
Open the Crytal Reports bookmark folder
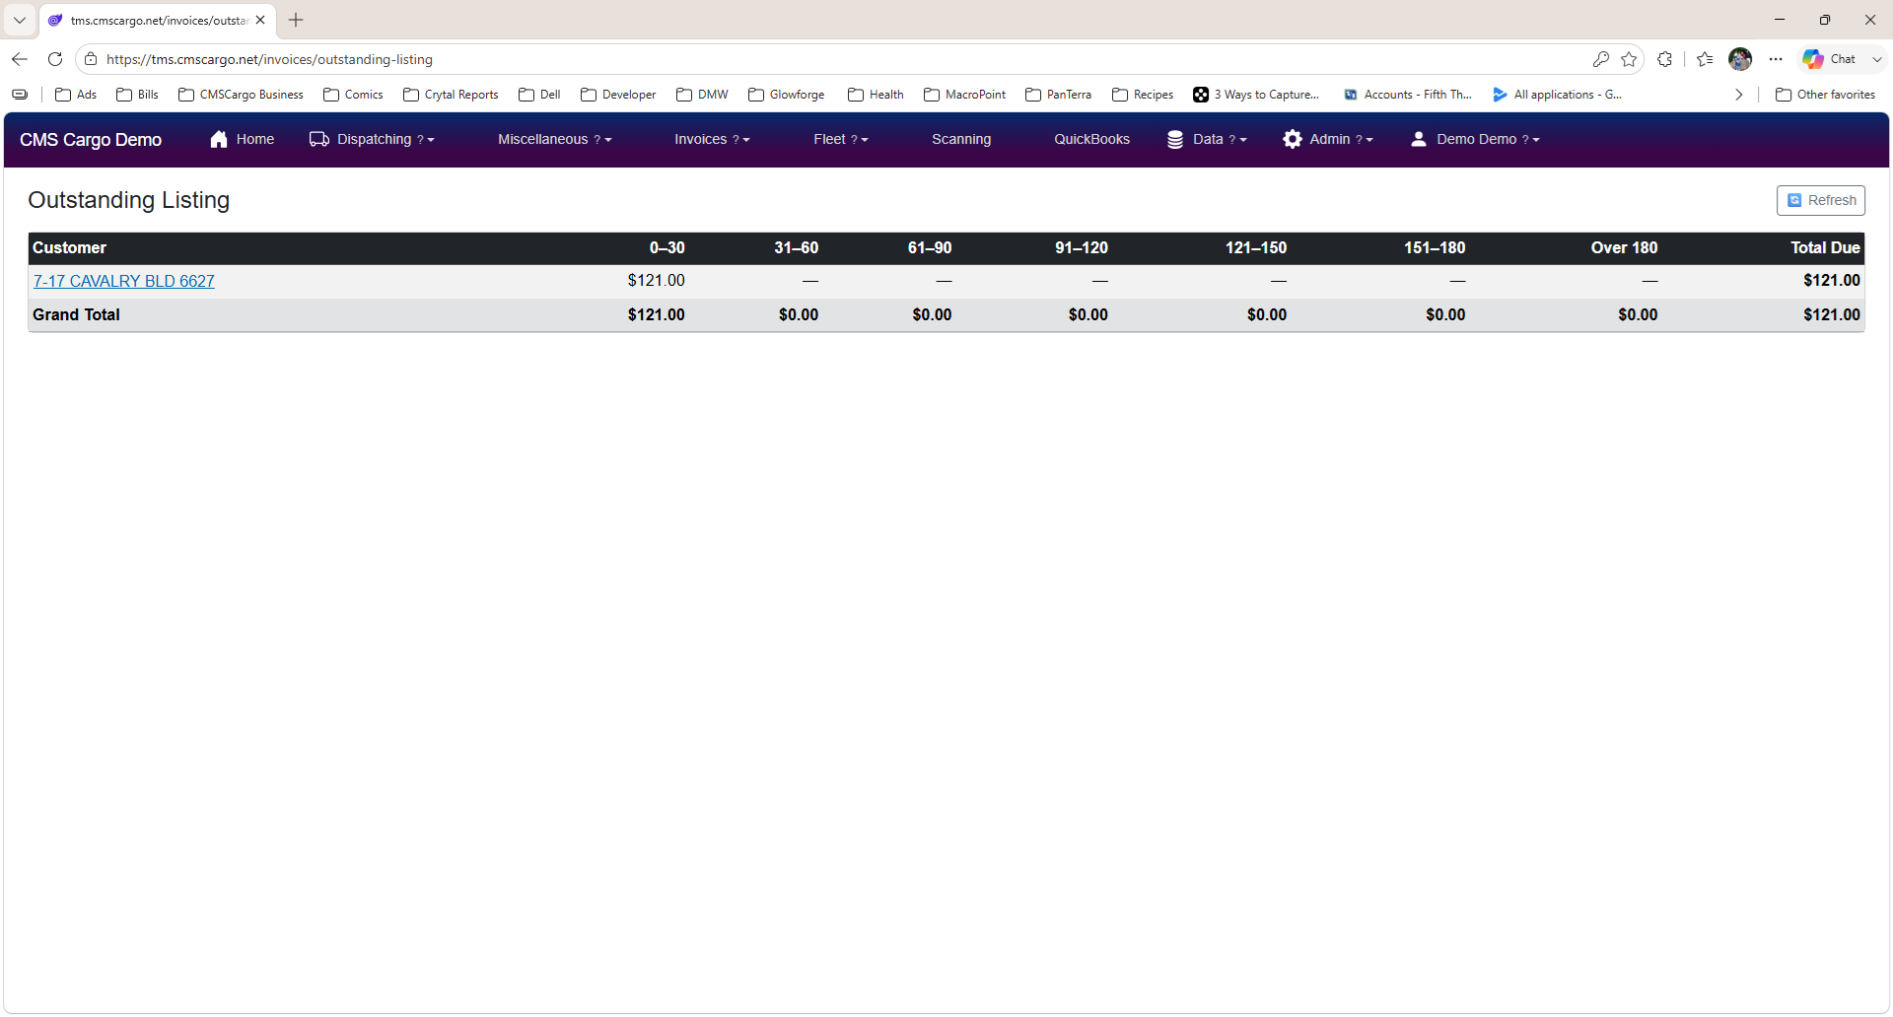pyautogui.click(x=452, y=95)
